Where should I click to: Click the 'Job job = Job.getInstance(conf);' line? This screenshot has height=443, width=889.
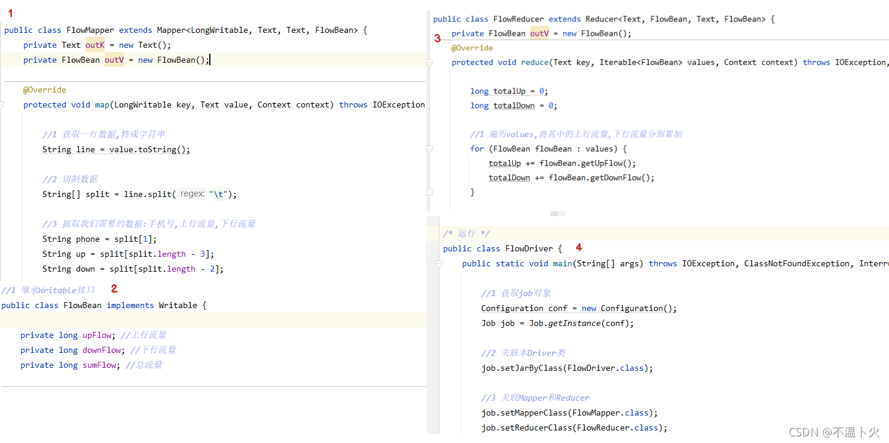pos(558,323)
